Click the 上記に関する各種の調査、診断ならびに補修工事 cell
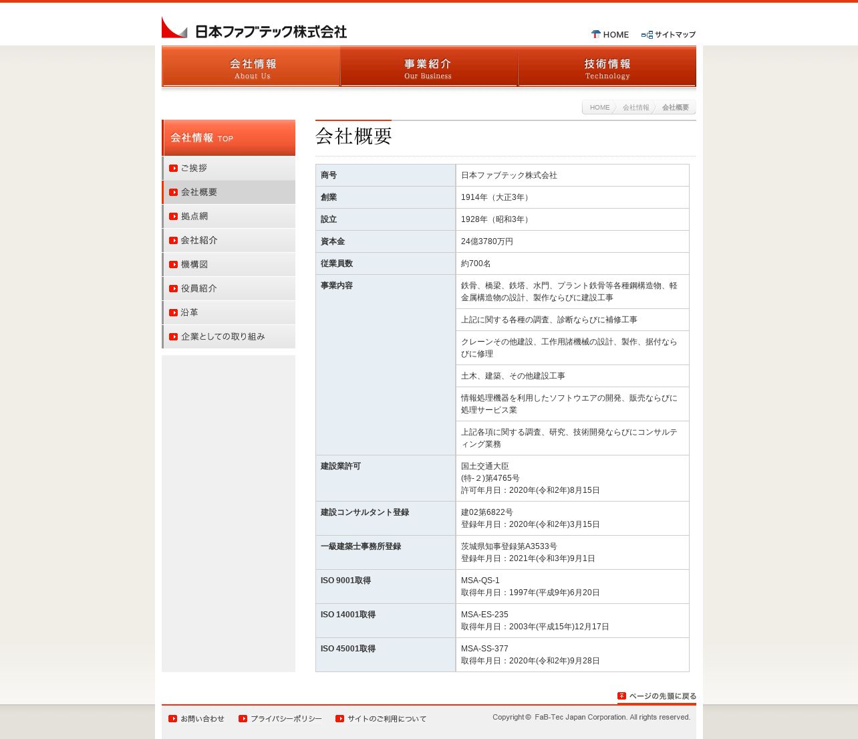 pos(572,320)
